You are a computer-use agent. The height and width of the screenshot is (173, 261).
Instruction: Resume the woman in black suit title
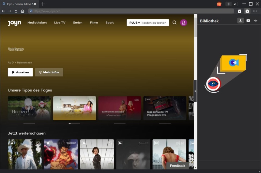[97, 154]
